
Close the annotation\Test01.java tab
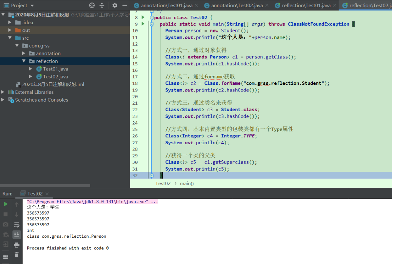(196, 6)
